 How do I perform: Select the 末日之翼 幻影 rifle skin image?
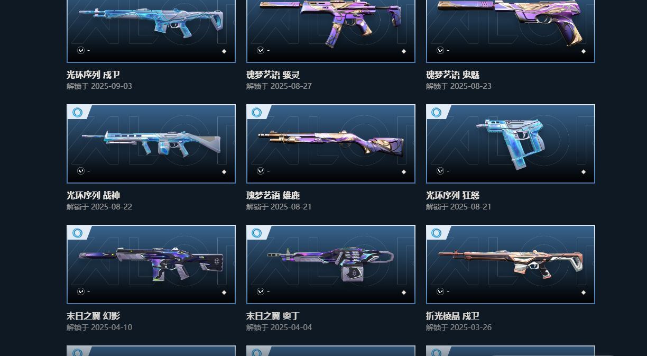(151, 264)
